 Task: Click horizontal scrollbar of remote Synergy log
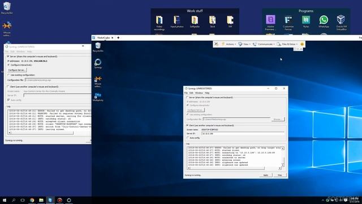pos(234,168)
